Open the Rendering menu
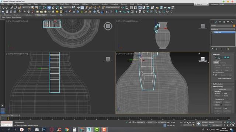Screen dimensions: 236x132 76,4
